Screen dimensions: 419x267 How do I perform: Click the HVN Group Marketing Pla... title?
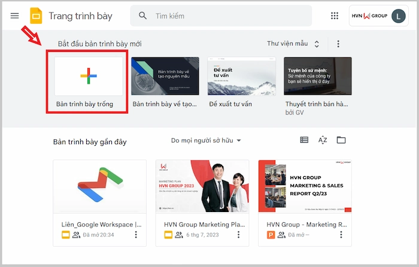click(x=205, y=225)
